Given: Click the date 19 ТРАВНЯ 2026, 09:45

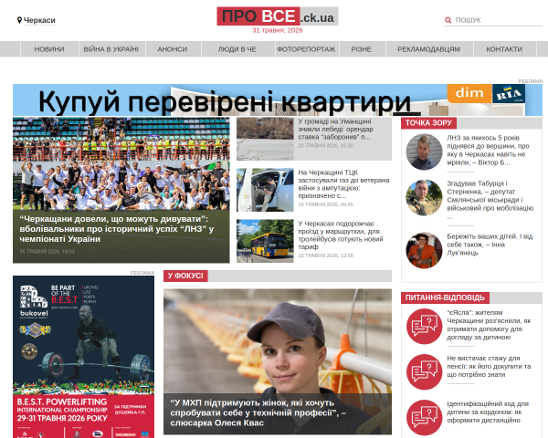Looking at the screenshot, I should (x=326, y=204).
